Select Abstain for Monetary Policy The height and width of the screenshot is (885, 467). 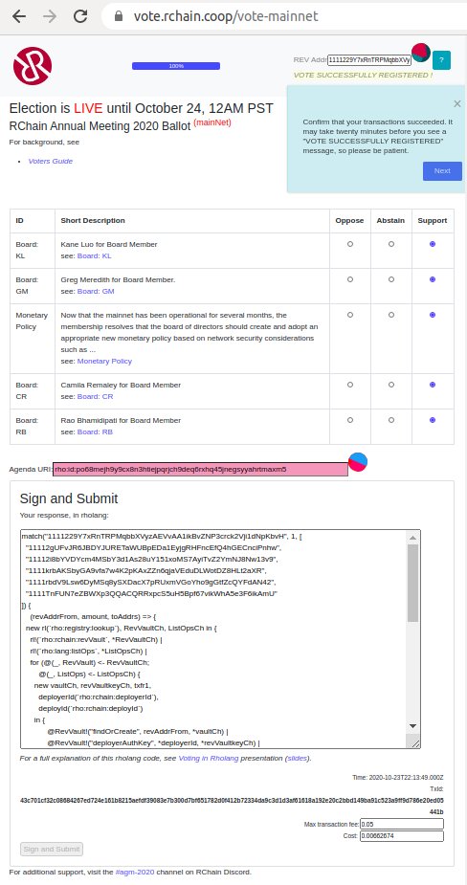pyautogui.click(x=390, y=315)
